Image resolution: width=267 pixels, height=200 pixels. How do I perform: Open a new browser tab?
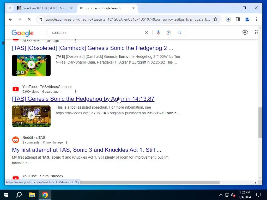(x=143, y=8)
